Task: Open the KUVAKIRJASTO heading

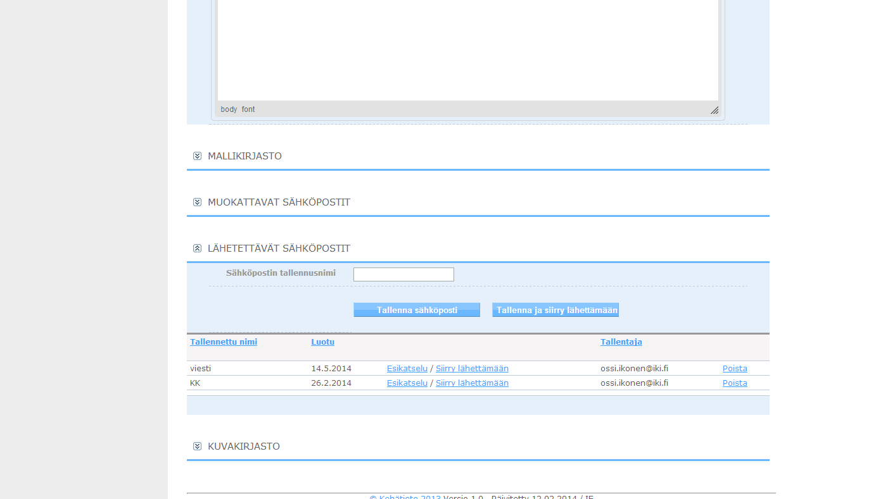Action: pyautogui.click(x=244, y=446)
